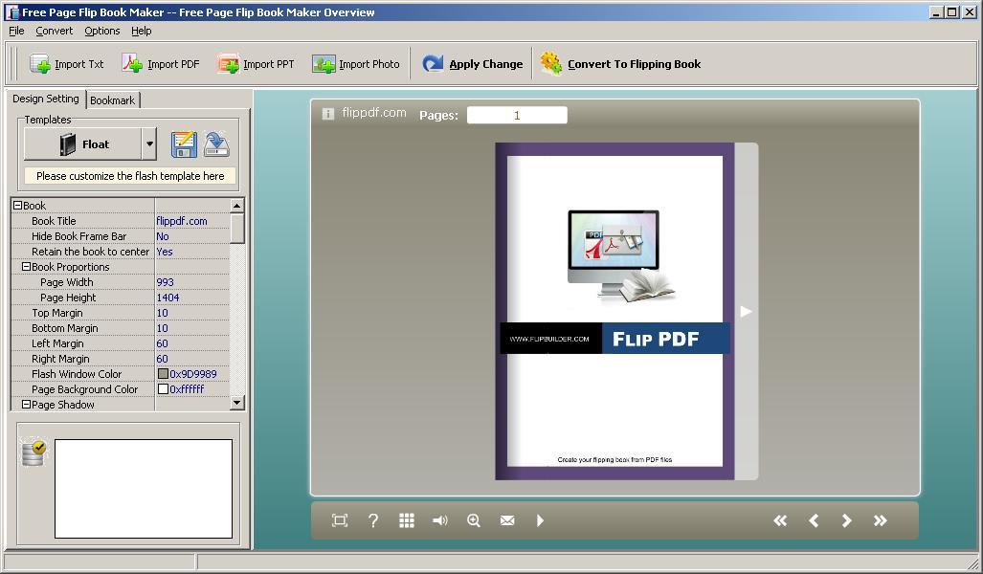Image resolution: width=983 pixels, height=574 pixels.
Task: Click the settings list scrollbar thumb
Action: click(237, 228)
